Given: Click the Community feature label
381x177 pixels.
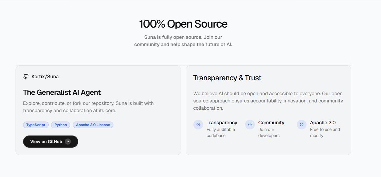Looking at the screenshot, I should pyautogui.click(x=271, y=123).
